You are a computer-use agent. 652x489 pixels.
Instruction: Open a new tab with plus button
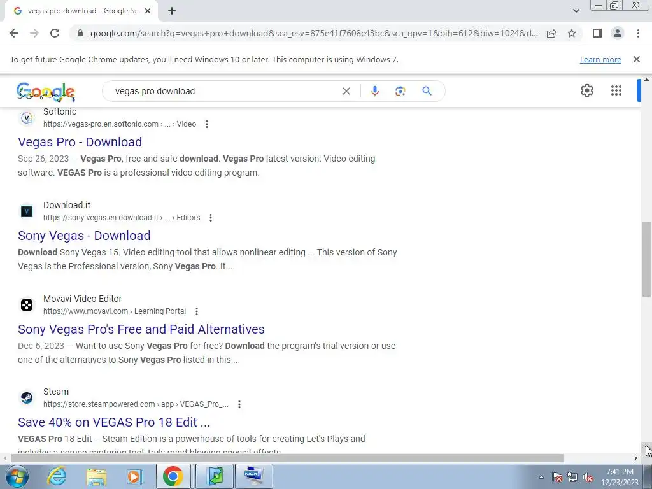coord(172,11)
